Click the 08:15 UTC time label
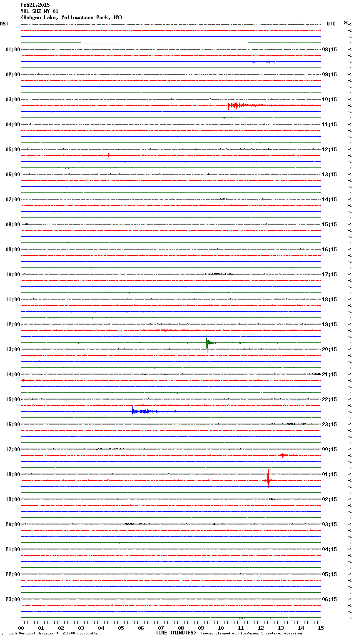Screen dimensions: 354x639 point(329,50)
